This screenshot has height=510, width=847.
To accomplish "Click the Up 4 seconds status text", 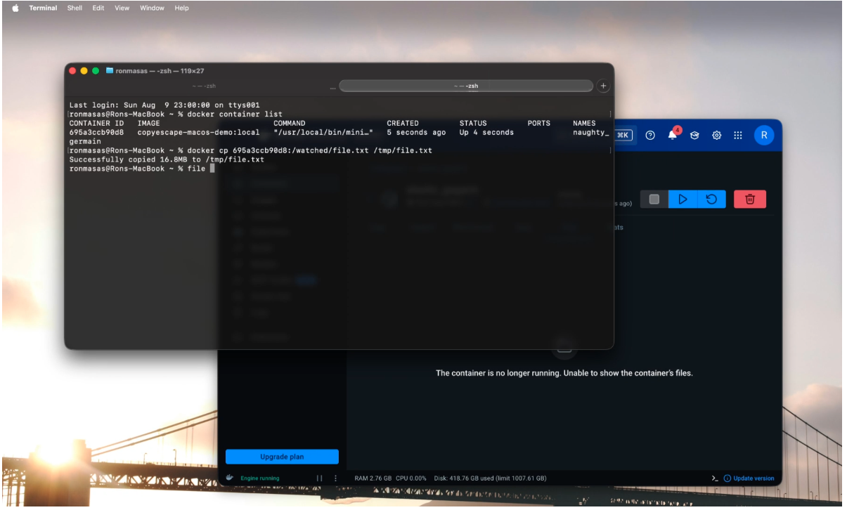I will click(x=486, y=132).
